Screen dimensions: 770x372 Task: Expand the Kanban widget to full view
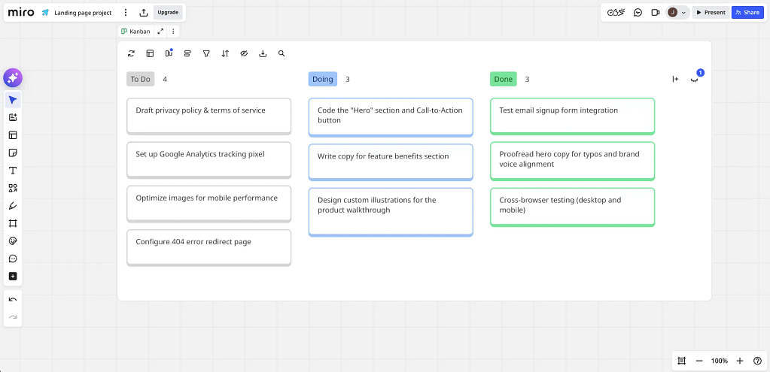(160, 32)
